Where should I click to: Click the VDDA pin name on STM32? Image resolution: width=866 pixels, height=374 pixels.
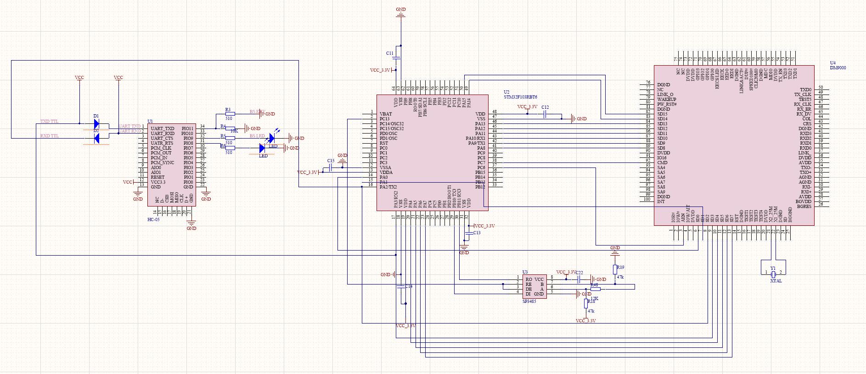[386, 173]
